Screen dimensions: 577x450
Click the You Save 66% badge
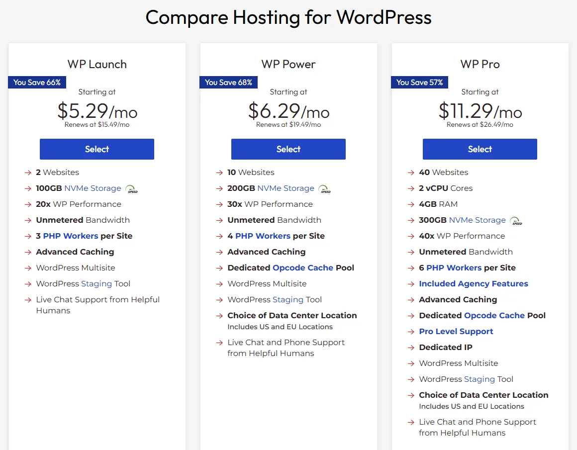click(37, 83)
